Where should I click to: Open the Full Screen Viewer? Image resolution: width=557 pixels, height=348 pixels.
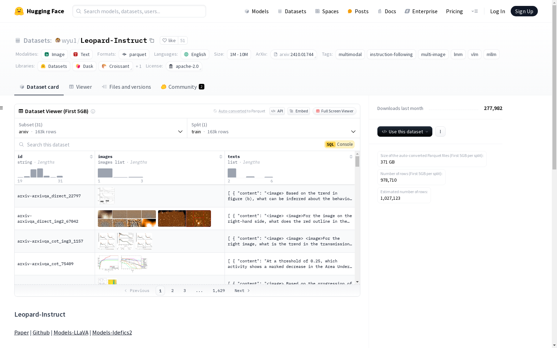(335, 111)
